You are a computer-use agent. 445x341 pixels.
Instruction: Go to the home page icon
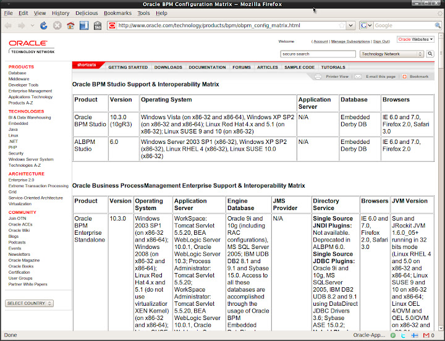pos(70,25)
